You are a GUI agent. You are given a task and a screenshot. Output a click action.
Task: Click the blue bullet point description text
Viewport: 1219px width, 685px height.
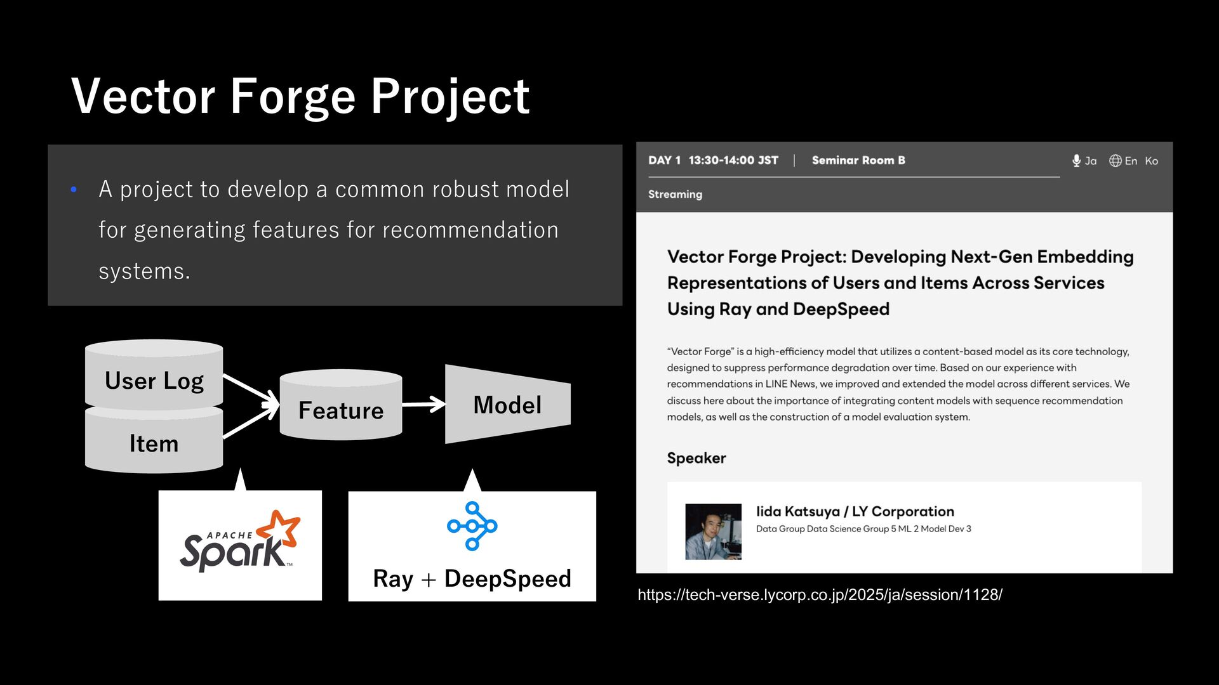334,230
